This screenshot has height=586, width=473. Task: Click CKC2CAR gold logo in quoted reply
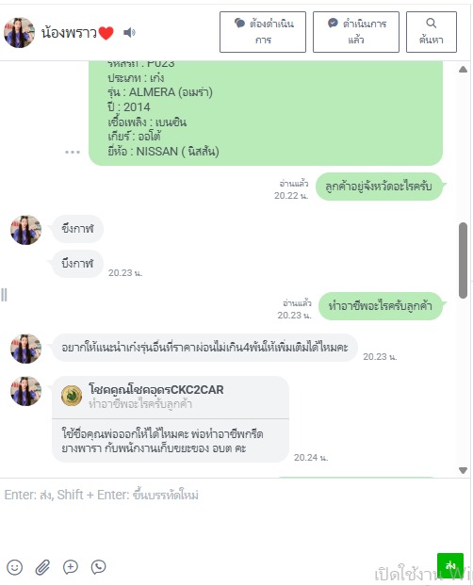pos(72,396)
